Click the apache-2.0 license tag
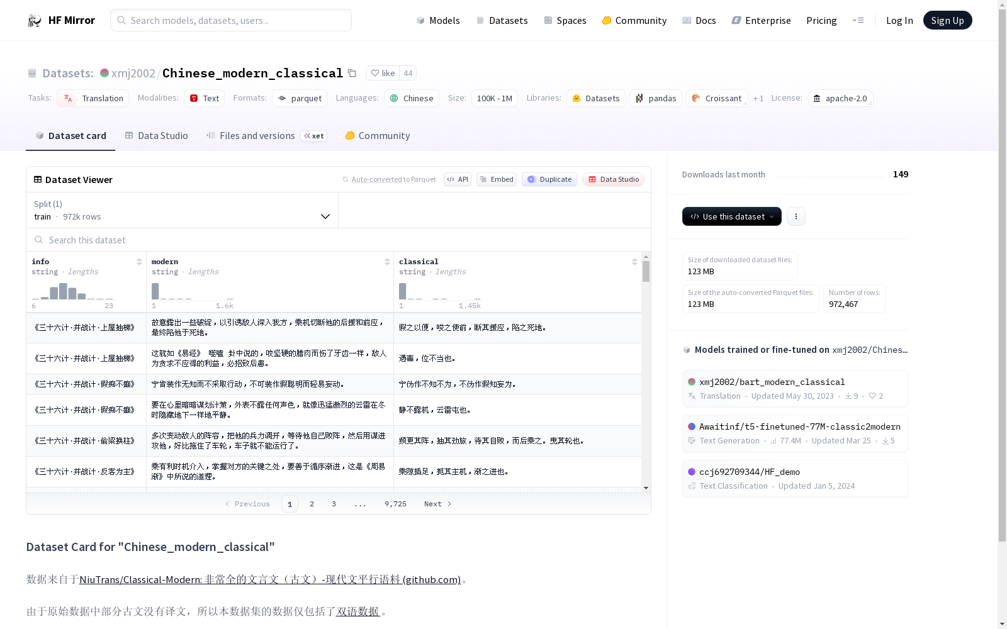Image resolution: width=1007 pixels, height=629 pixels. (840, 98)
